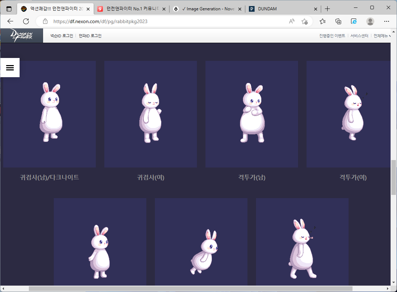Expand the 전체메뉴 dropdown
Screen dimensions: 397x292
382,36
